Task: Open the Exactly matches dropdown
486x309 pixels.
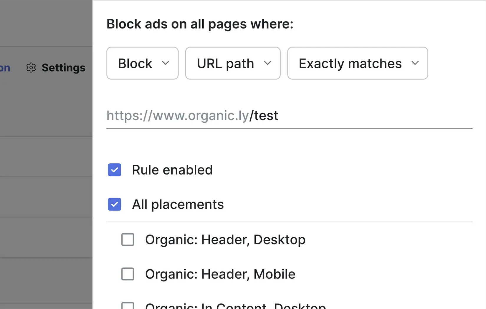Action: click(357, 63)
